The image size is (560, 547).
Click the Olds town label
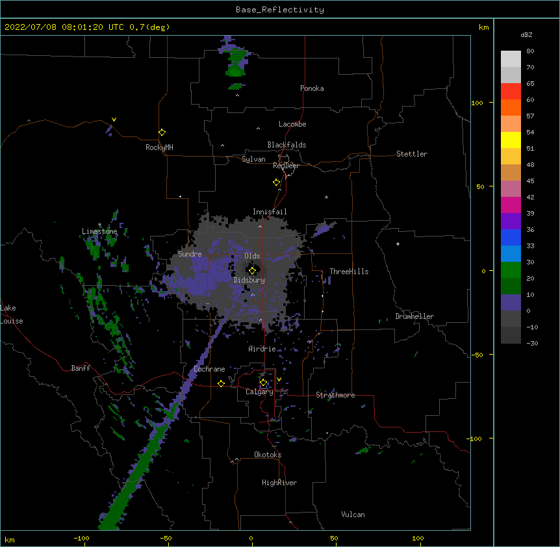tap(252, 256)
